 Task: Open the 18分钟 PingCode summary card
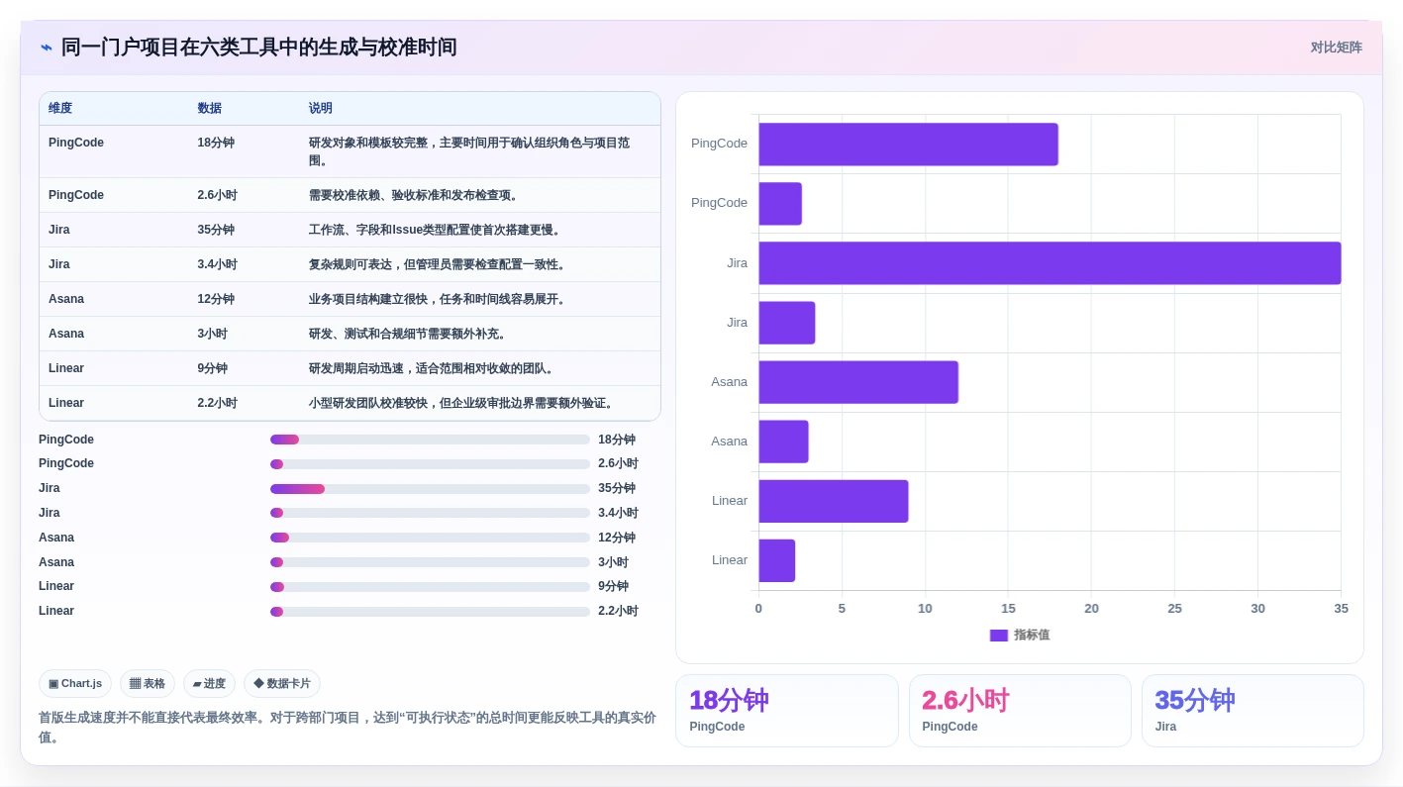click(786, 711)
